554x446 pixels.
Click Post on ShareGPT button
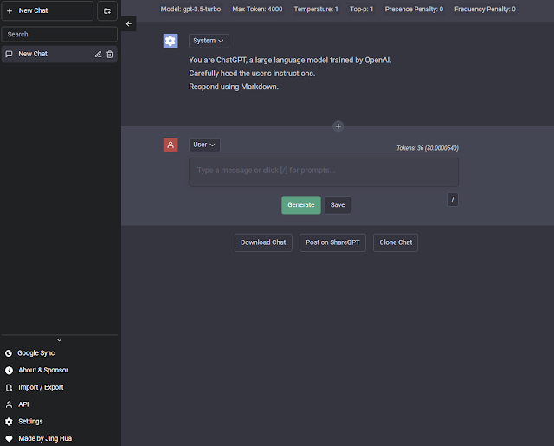point(332,242)
